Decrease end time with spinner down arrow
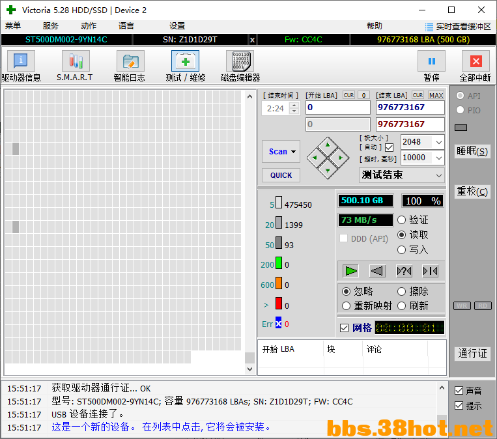Viewport: 497px width, 439px height. pyautogui.click(x=294, y=111)
